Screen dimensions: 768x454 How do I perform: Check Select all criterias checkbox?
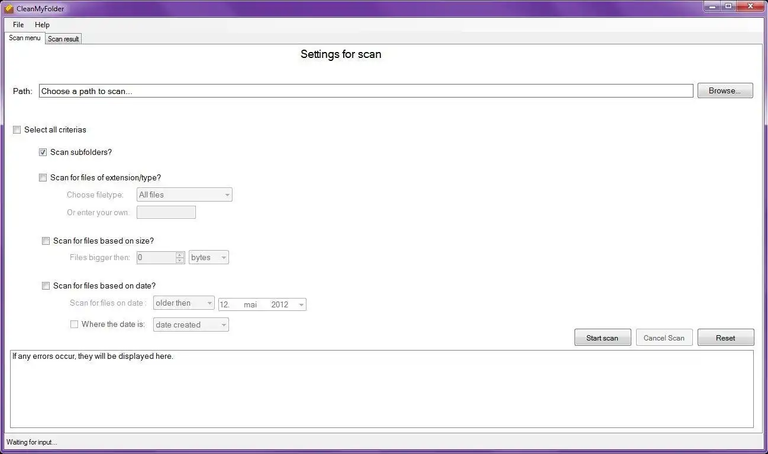17,130
